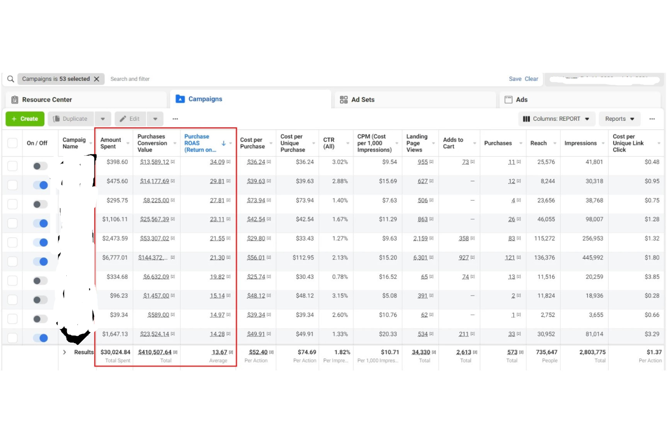Click the Ads window icon
This screenshot has width=667, height=444.
509,99
